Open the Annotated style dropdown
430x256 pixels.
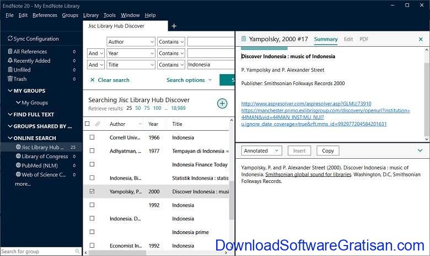click(x=262, y=151)
